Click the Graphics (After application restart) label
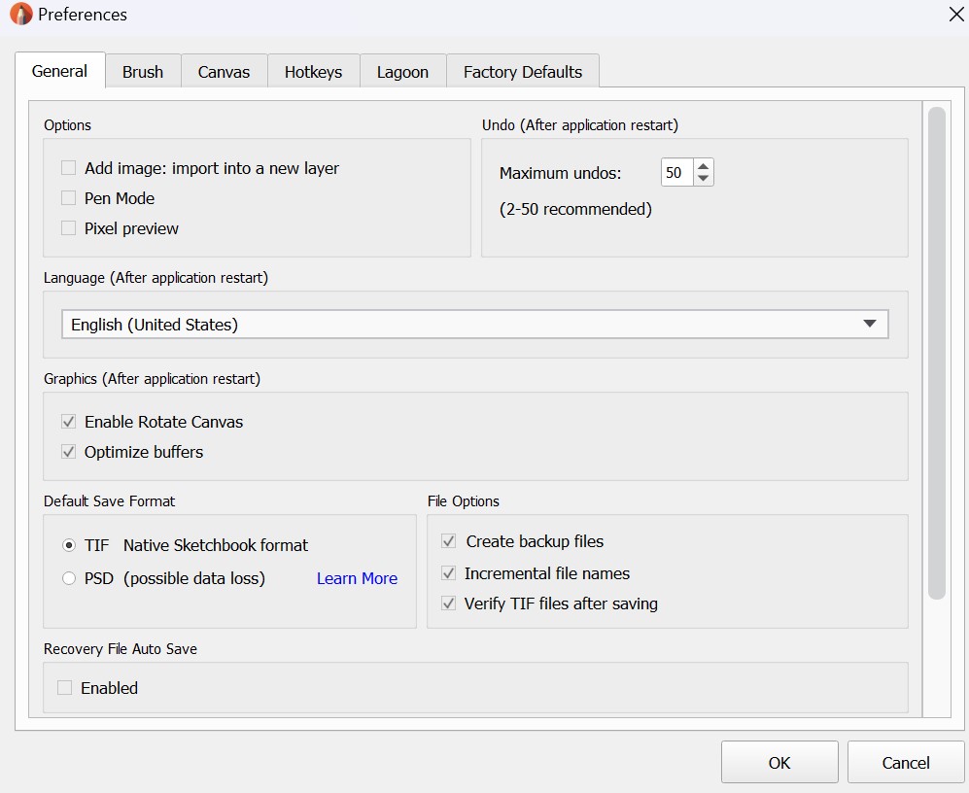969x793 pixels. [152, 379]
